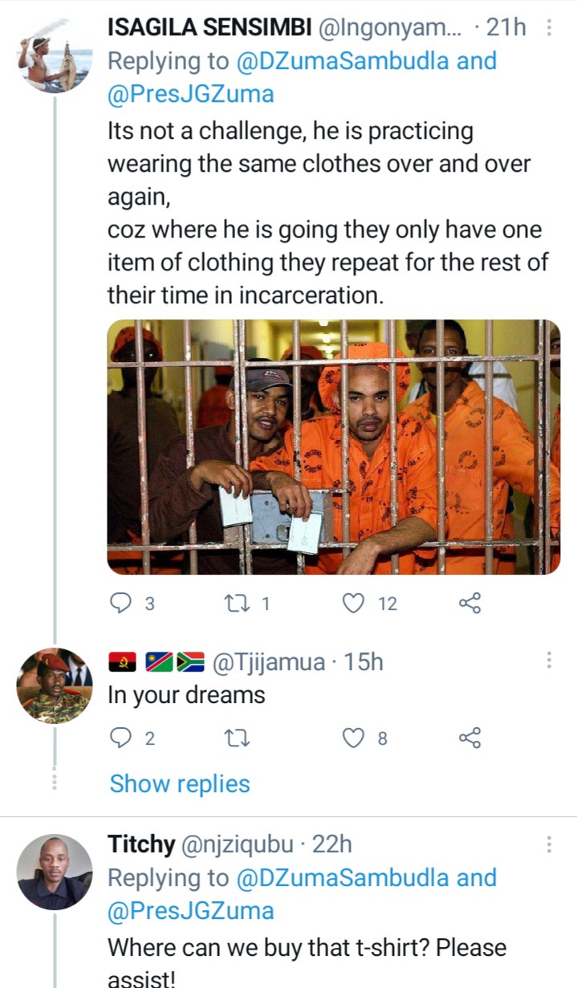Open Titchy's profile avatar

pos(55,872)
